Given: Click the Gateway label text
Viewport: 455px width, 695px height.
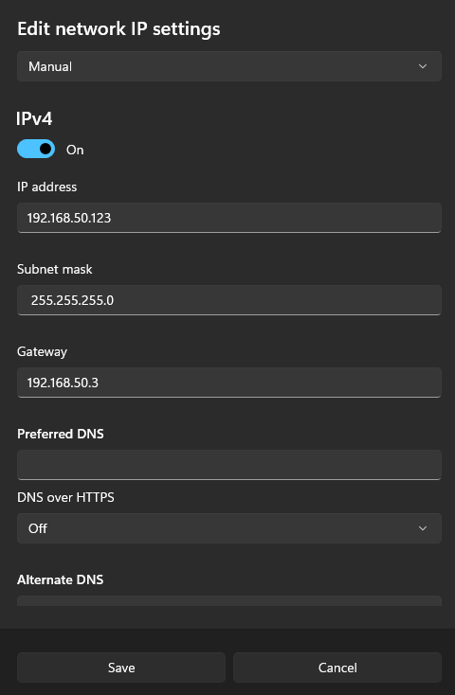Looking at the screenshot, I should [x=42, y=352].
